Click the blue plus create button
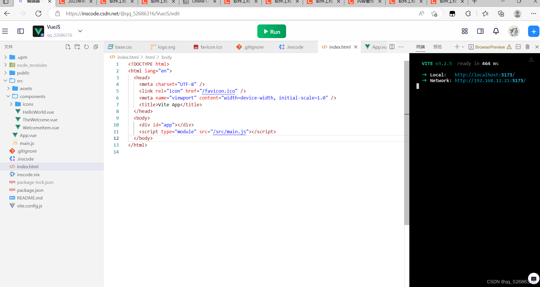540x287 pixels. (x=534, y=31)
